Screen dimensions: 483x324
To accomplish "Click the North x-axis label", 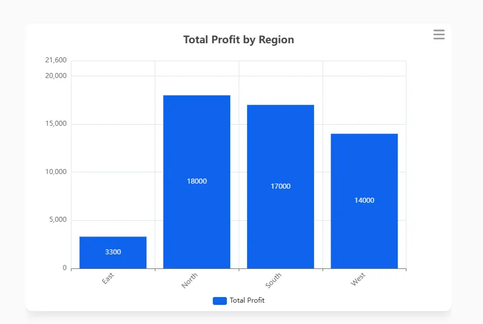I will coord(190,280).
